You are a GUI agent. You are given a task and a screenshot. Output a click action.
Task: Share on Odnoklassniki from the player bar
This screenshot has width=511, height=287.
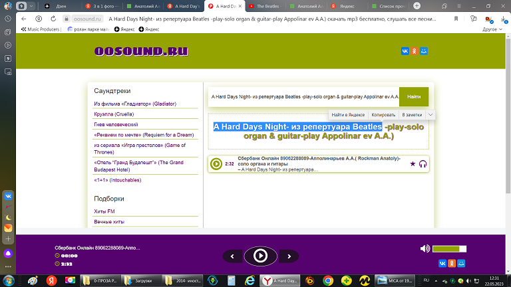pyautogui.click(x=452, y=263)
